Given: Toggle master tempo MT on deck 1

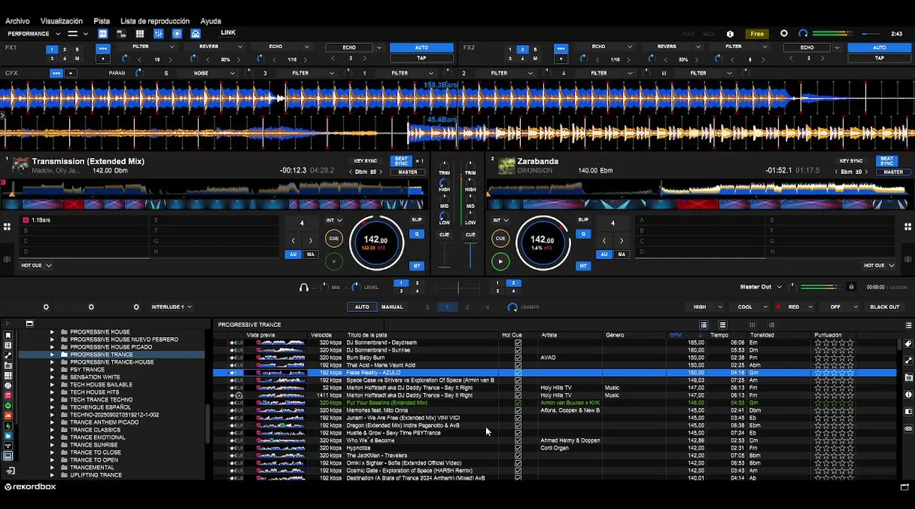Looking at the screenshot, I should click(x=417, y=266).
